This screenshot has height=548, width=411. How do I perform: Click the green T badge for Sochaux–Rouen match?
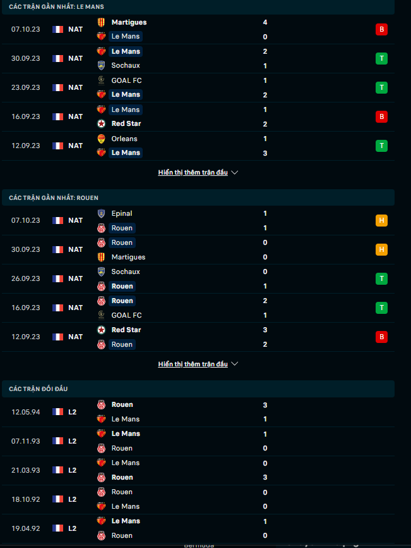381,278
